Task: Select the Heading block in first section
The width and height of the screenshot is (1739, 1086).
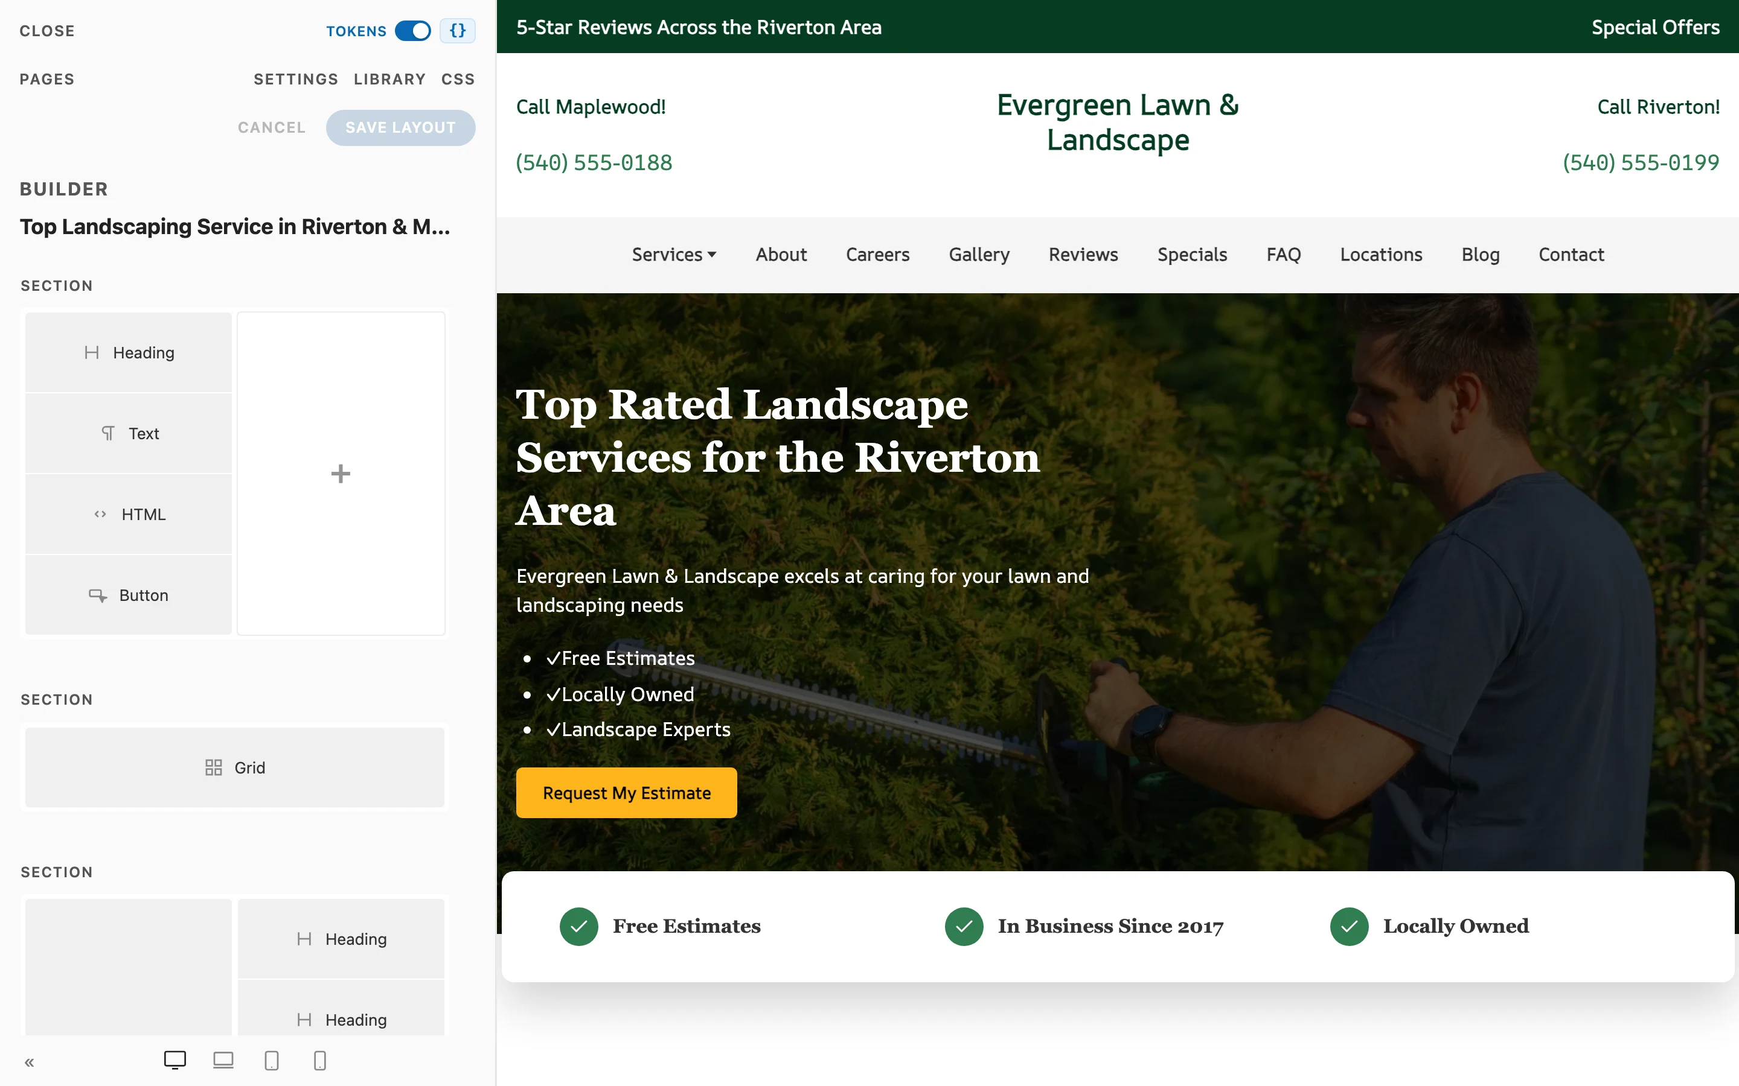Action: point(129,353)
